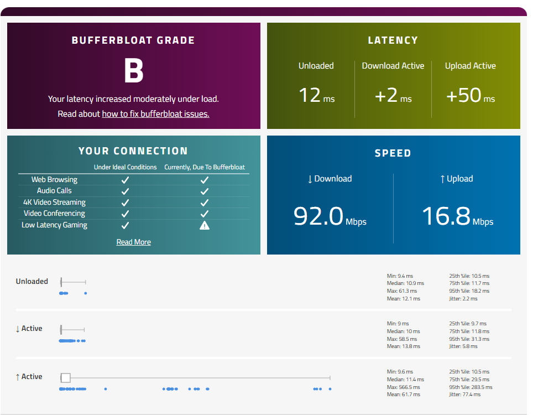The image size is (538, 415).
Task: Click the Currently, Due To Bufferbloat column header
Action: [x=205, y=167]
